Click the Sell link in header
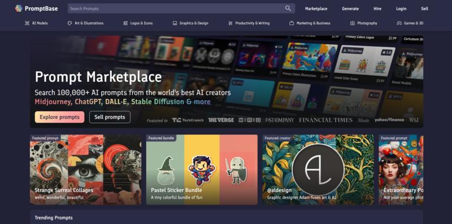Image resolution: width=452 pixels, height=224 pixels. tap(425, 8)
